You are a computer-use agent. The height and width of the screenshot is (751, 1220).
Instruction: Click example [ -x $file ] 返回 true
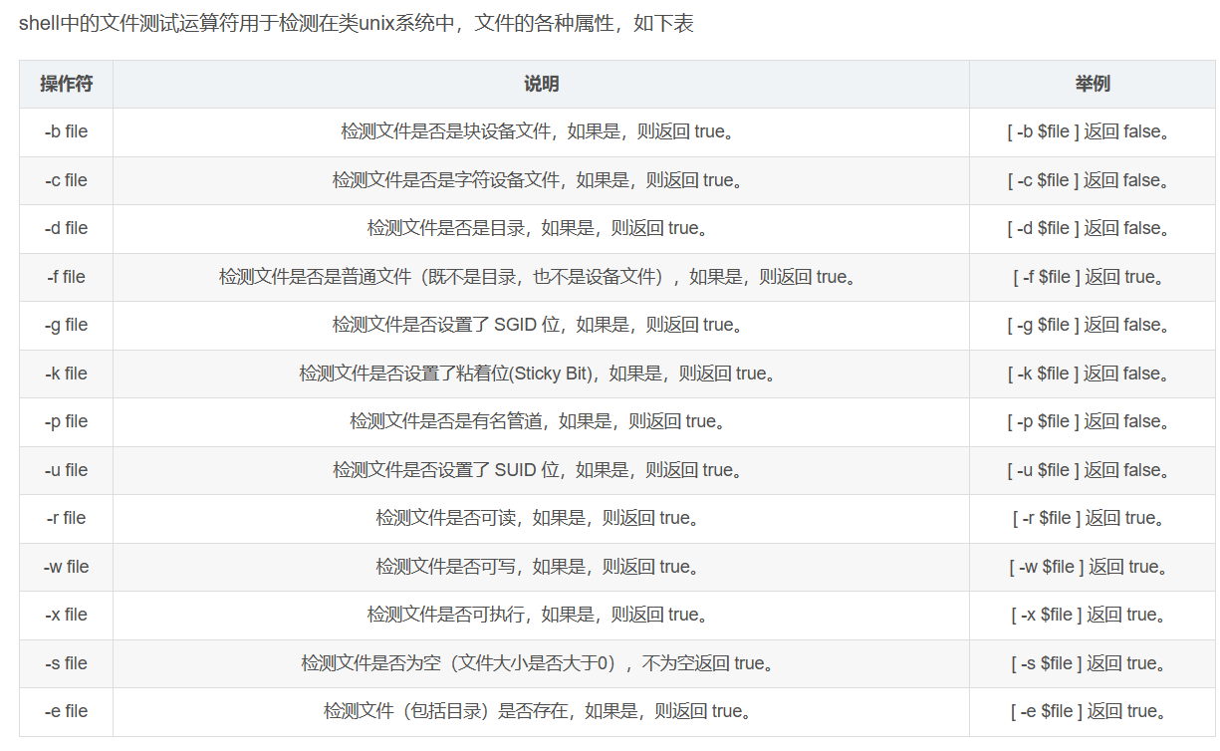[x=1092, y=615]
